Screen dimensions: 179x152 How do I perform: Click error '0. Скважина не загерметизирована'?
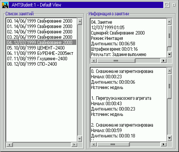[x=122, y=71]
